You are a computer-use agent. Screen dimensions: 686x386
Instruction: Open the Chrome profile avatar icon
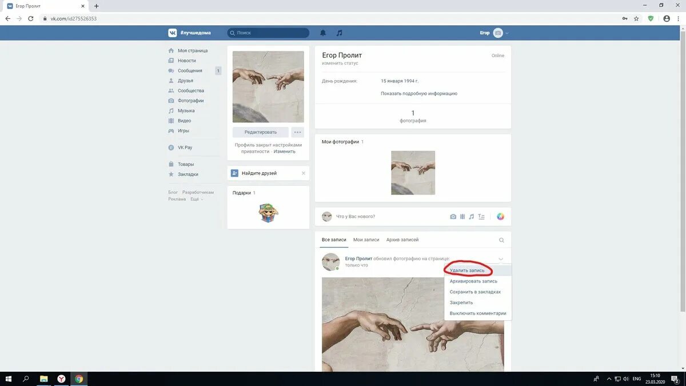pos(667,18)
